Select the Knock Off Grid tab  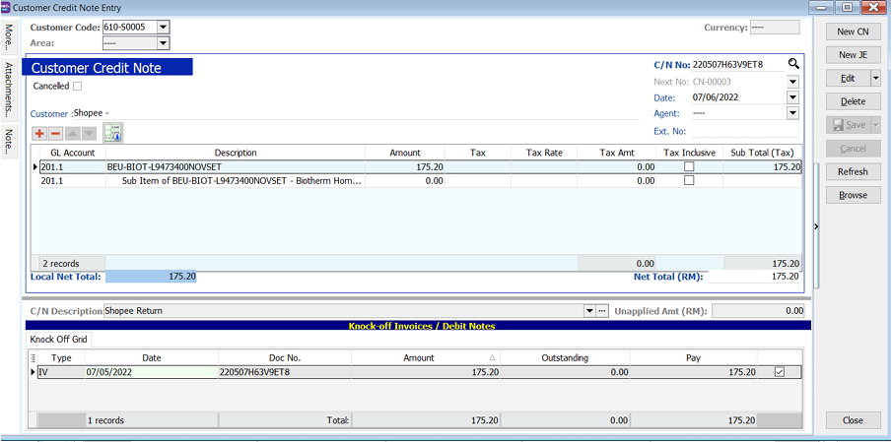point(58,340)
